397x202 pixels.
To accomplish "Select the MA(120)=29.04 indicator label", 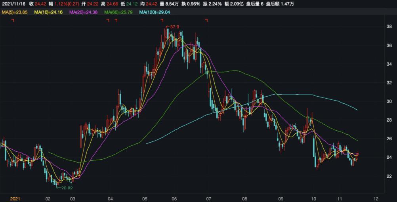I will [x=156, y=12].
